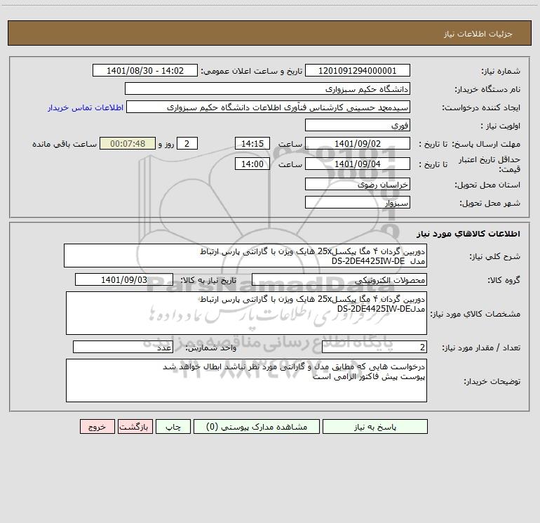Viewport: 540px width, 523px height.
Task: Click the توضیحات خریدار notes text area
Action: (246, 380)
